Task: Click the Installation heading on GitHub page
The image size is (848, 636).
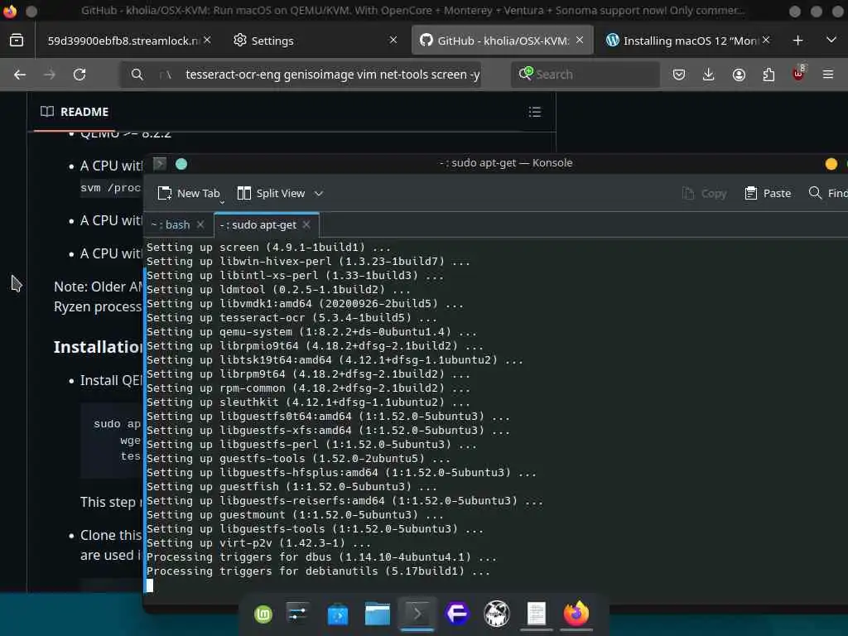Action: click(98, 347)
